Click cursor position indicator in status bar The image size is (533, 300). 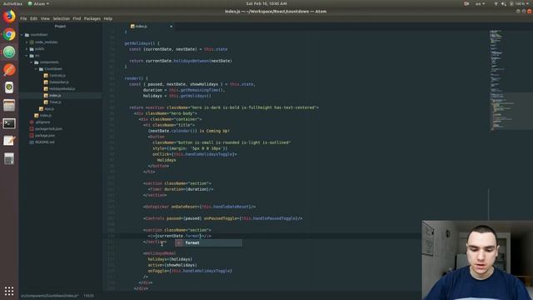click(x=89, y=296)
